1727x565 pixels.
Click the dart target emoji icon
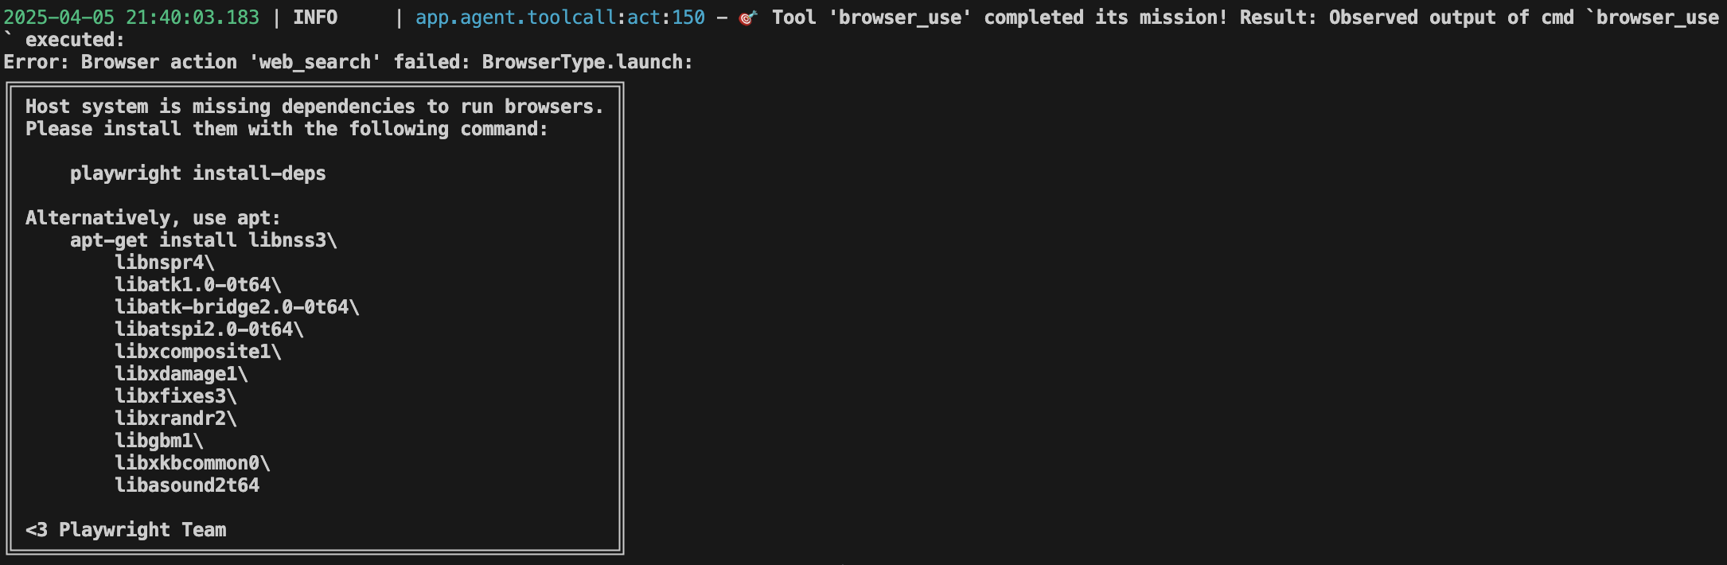pyautogui.click(x=748, y=18)
